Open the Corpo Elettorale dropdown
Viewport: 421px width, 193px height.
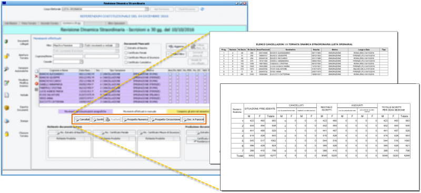point(147,9)
